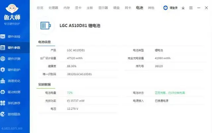Image resolution: width=212 pixels, height=133 pixels.
Task: Open 驱动检测 in the sidebar
Action: [x=14, y=92]
